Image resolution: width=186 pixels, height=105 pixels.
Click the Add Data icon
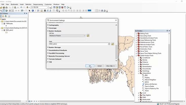pyautogui.click(x=27, y=8)
